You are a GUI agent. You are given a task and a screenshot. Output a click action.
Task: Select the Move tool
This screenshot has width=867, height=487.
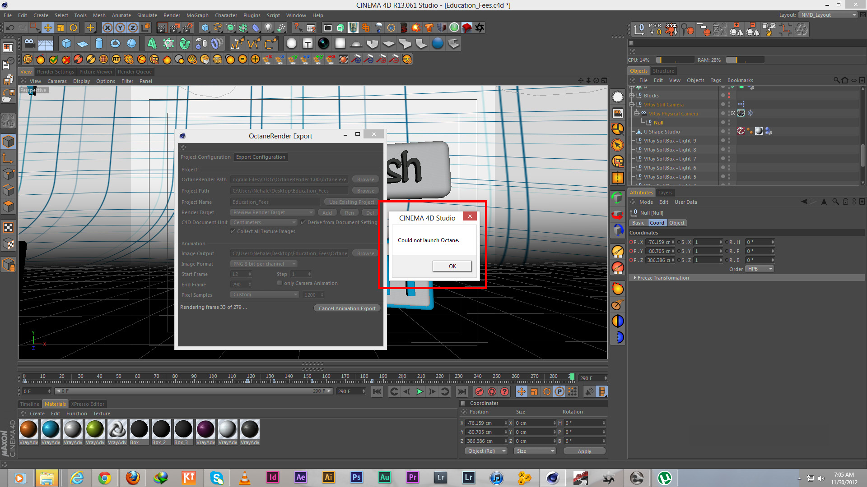[x=47, y=28]
